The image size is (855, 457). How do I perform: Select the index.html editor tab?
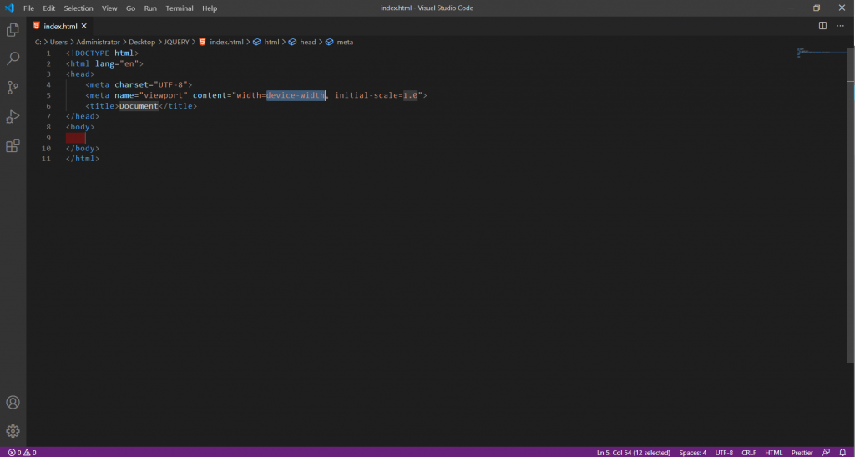tap(60, 26)
